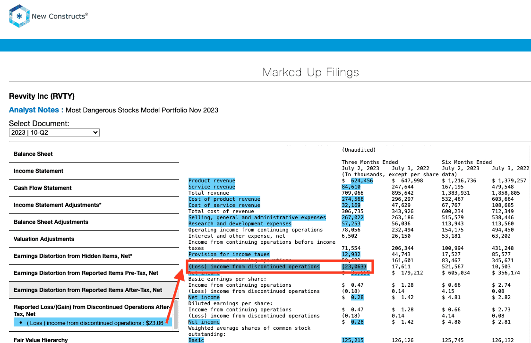This screenshot has width=531, height=343.
Task: Click Net income label under Diluted earnings per share
Action: [x=204, y=322]
